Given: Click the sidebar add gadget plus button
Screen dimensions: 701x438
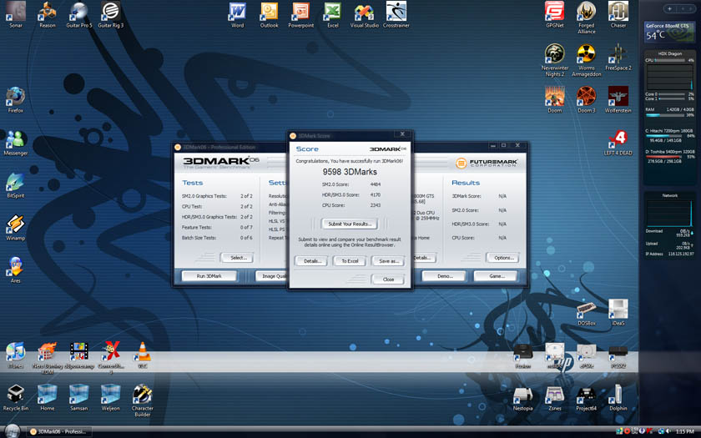Looking at the screenshot, I should pos(669,8).
